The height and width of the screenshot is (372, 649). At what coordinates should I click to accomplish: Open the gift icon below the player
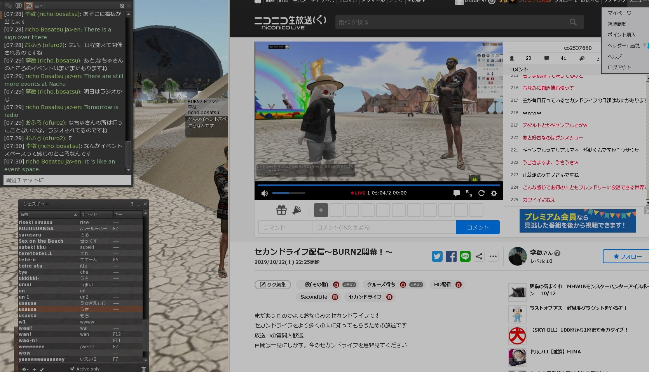281,210
